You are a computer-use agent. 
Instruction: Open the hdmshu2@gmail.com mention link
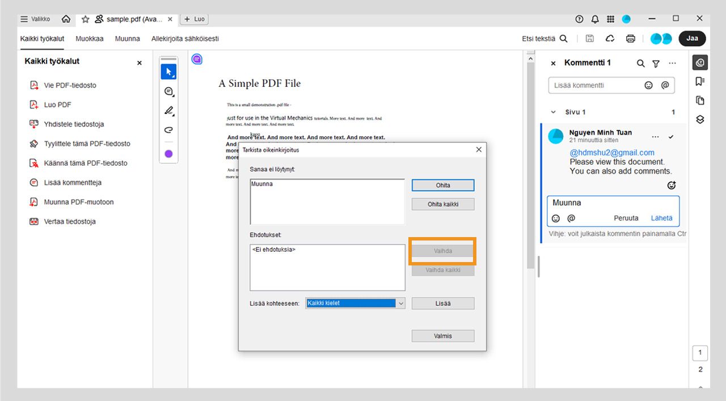[x=612, y=153]
